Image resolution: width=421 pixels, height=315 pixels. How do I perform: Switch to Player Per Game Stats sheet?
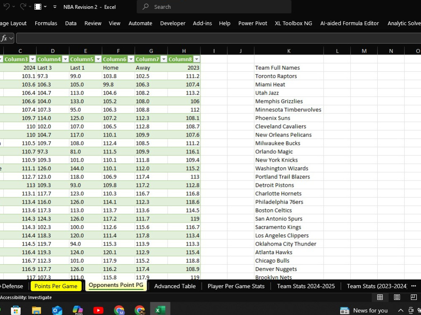coord(236,286)
